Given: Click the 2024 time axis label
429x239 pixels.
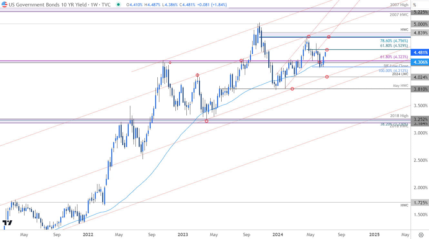Looking at the screenshot, I should [x=278, y=234].
